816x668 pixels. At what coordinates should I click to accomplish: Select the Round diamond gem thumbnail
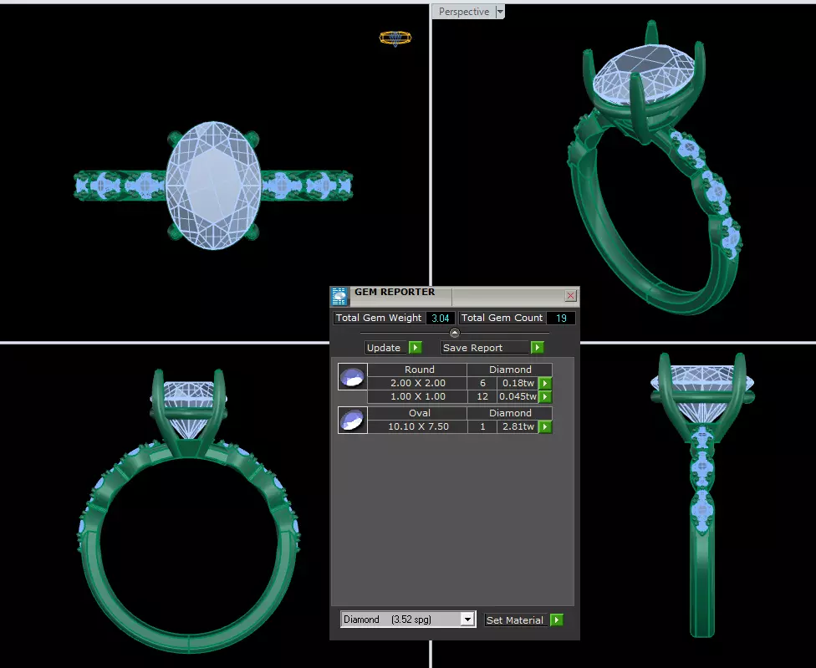pos(352,377)
